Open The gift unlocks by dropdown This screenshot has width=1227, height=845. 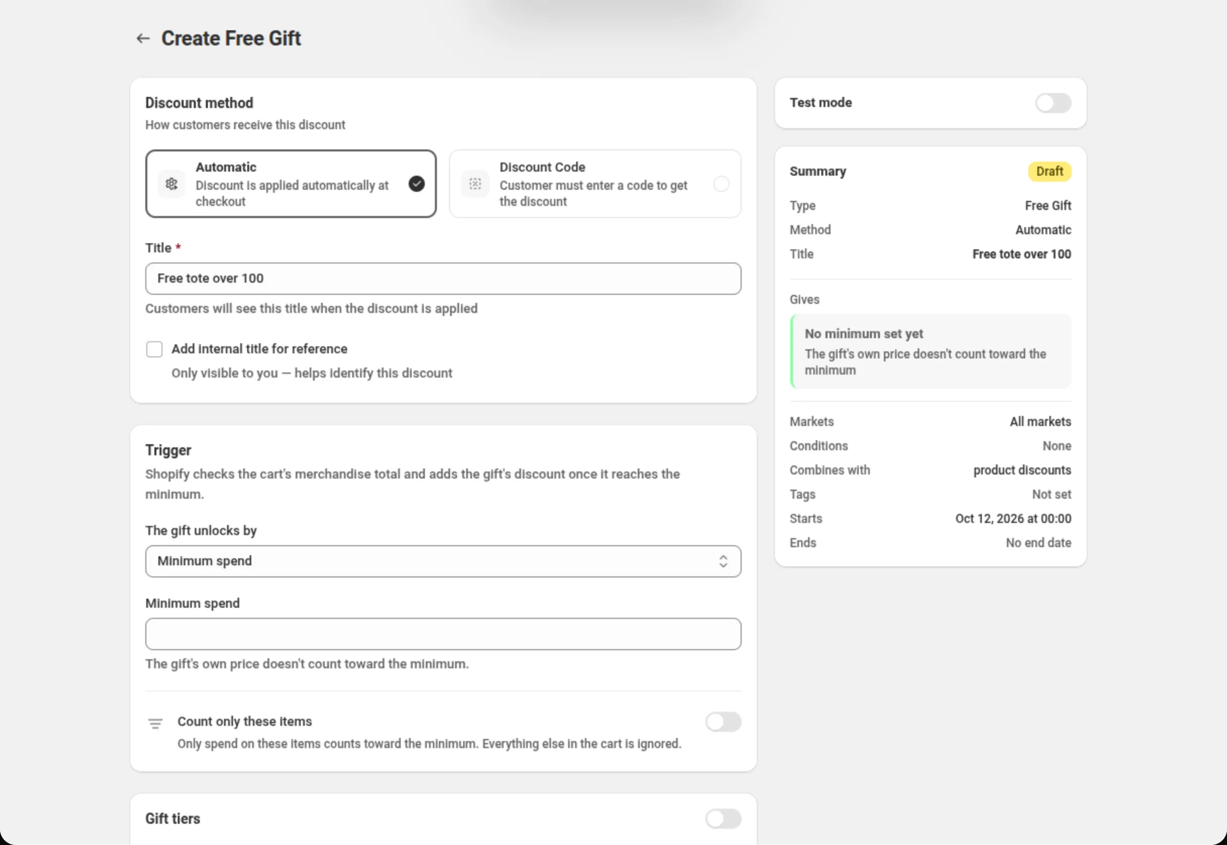pos(443,561)
